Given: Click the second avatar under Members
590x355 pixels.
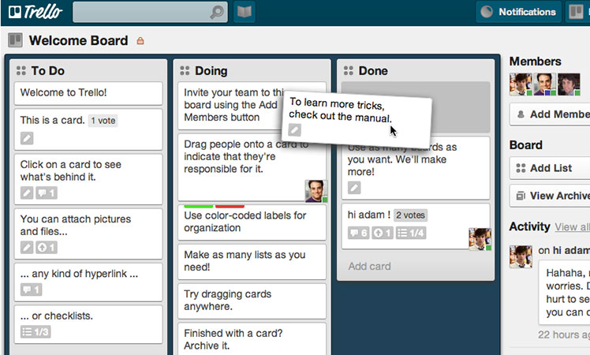Looking at the screenshot, I should point(545,84).
